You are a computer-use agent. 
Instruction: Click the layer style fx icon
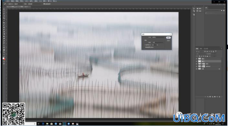[x=208, y=97]
